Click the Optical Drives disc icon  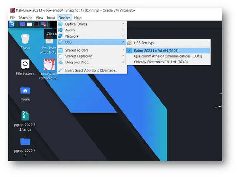coord(60,24)
